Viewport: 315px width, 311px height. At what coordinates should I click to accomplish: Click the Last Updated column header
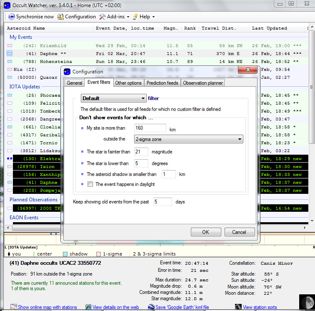277,28
